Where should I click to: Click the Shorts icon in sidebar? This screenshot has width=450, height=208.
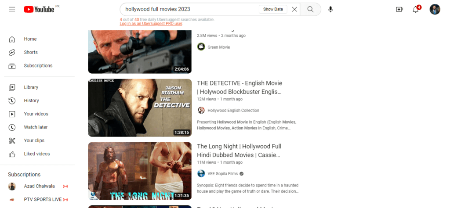[x=12, y=52]
